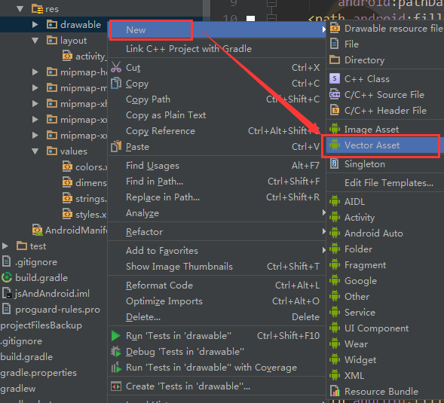Click the AndroidManifest file icon
The image size is (444, 403).
point(38,230)
